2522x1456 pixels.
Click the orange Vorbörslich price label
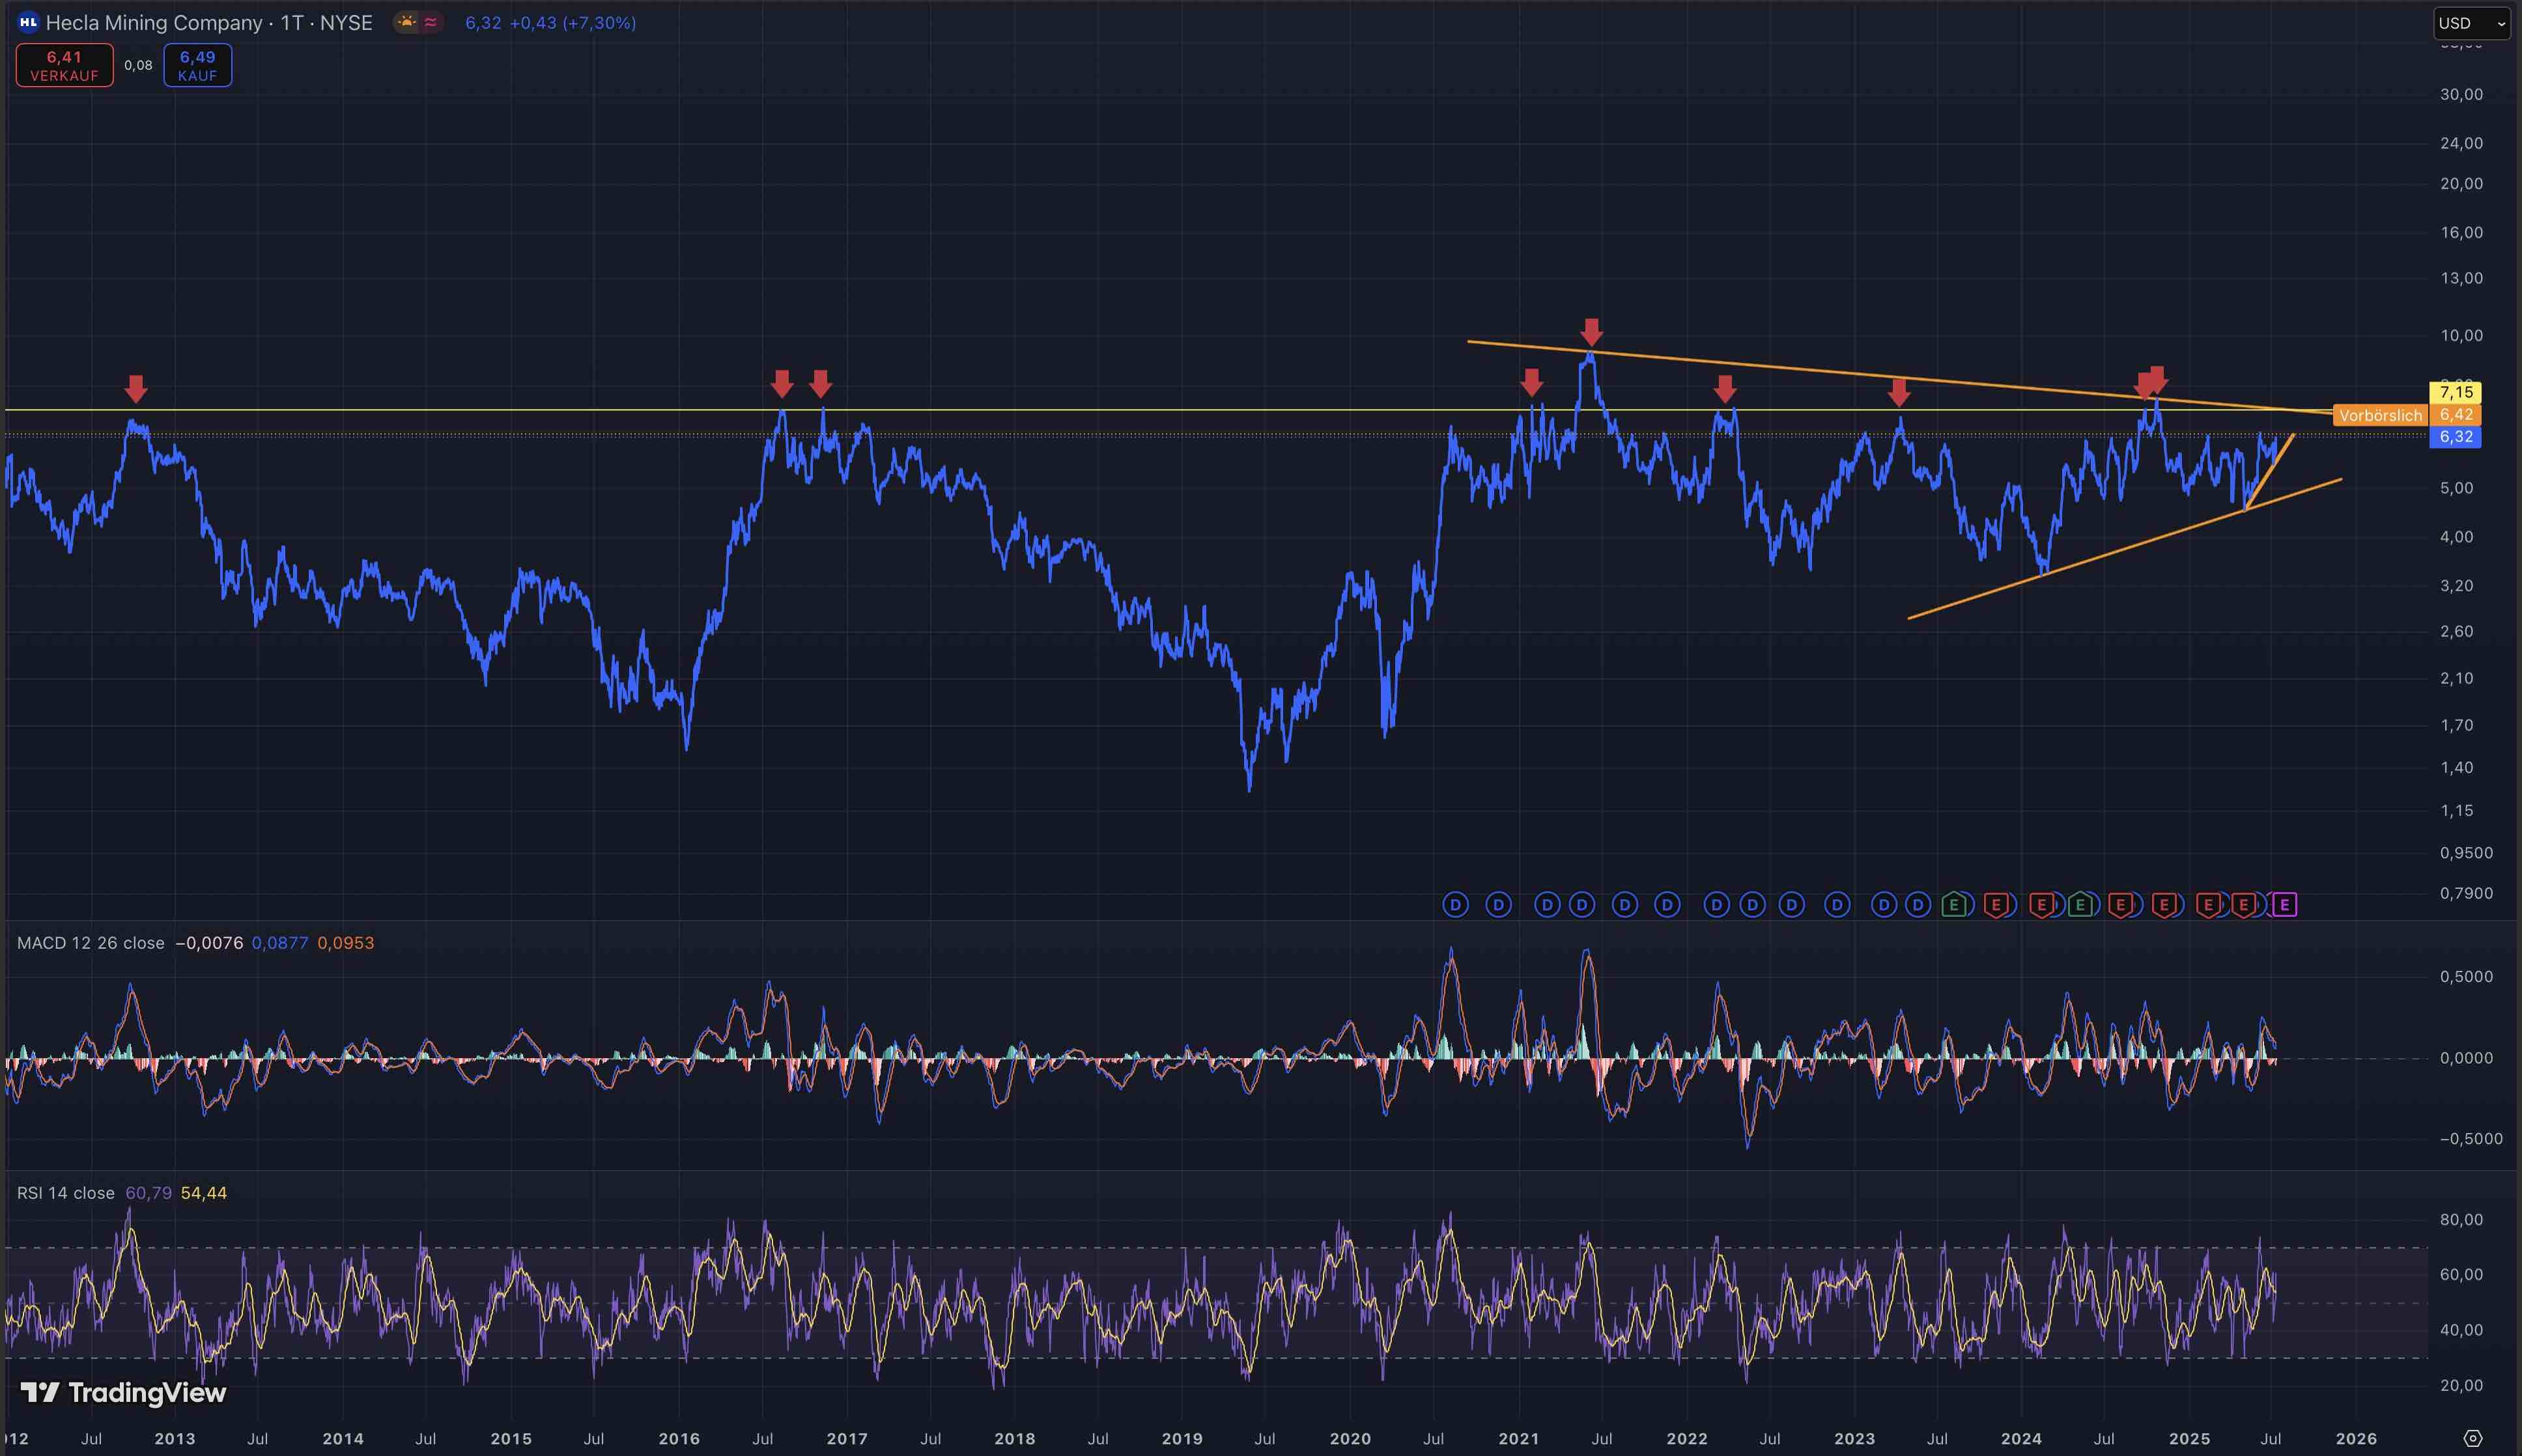point(2380,415)
